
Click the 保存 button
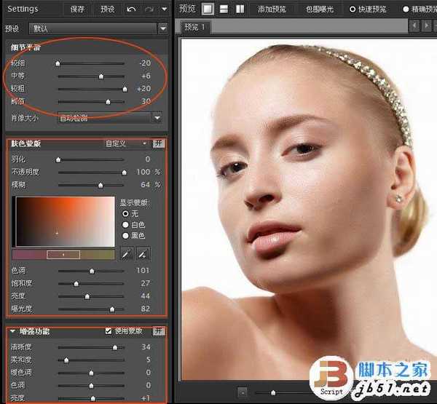click(78, 9)
